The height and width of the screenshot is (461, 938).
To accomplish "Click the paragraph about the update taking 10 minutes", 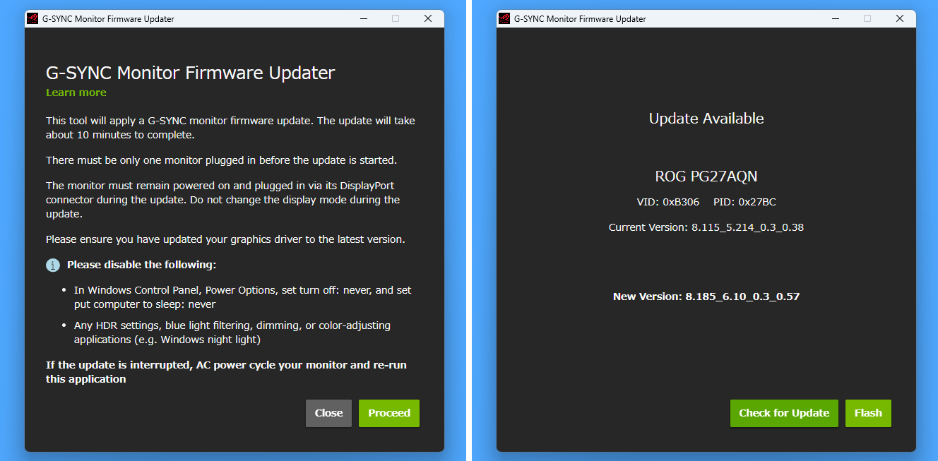I will (231, 128).
